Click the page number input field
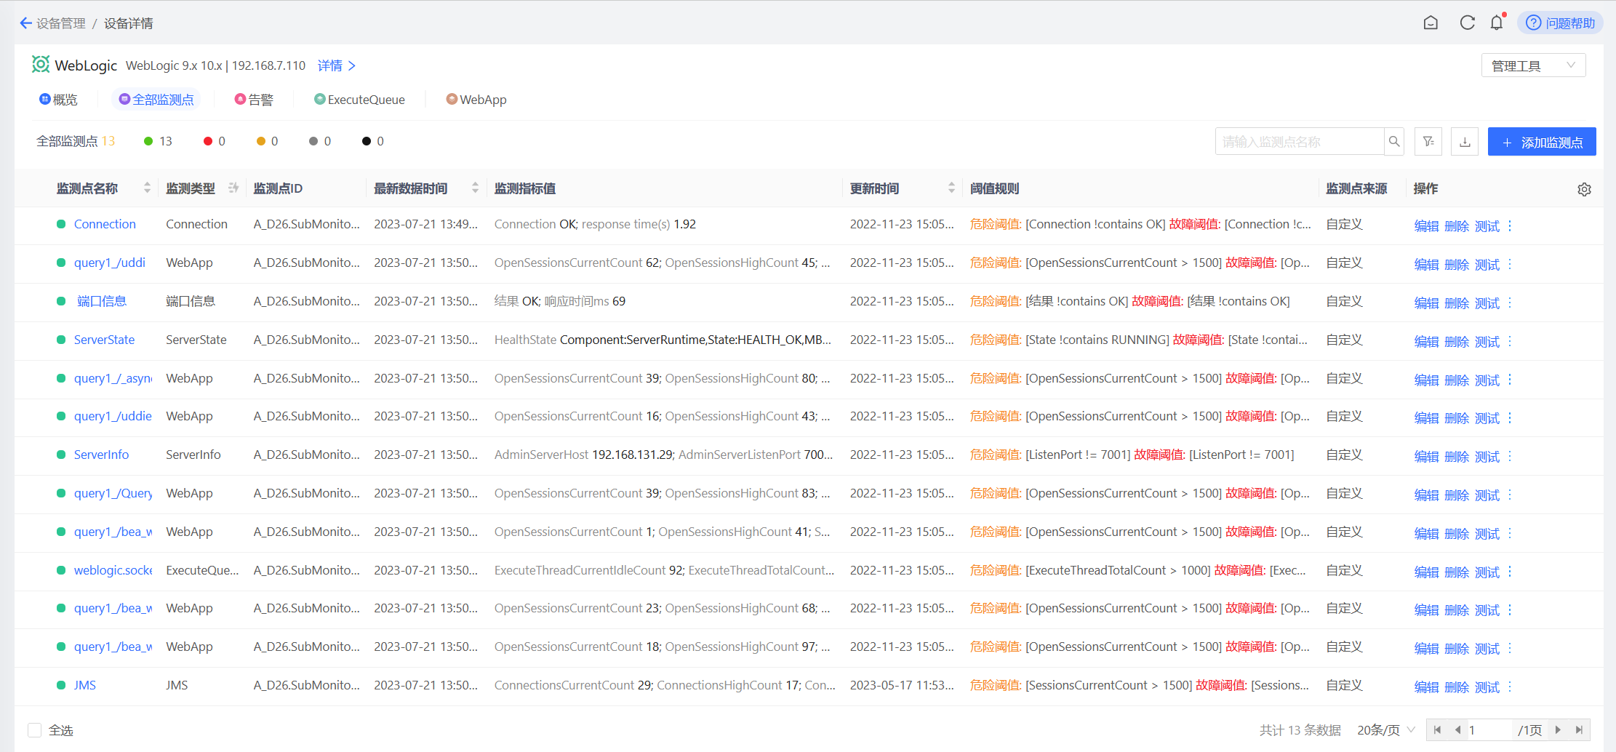Viewport: 1616px width, 752px height. 1488,730
